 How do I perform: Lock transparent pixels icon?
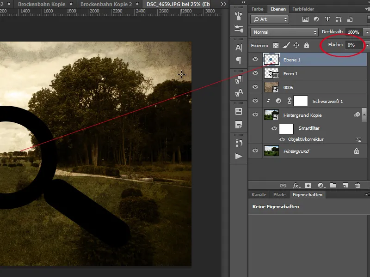pos(276,45)
